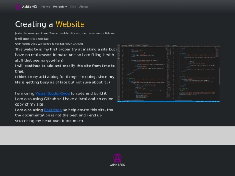Click the AddaHD brand name
Image resolution: width=235 pixels, height=176 pixels.
(30, 7)
